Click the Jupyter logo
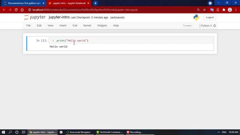The image size is (240, 135). [x=35, y=17]
